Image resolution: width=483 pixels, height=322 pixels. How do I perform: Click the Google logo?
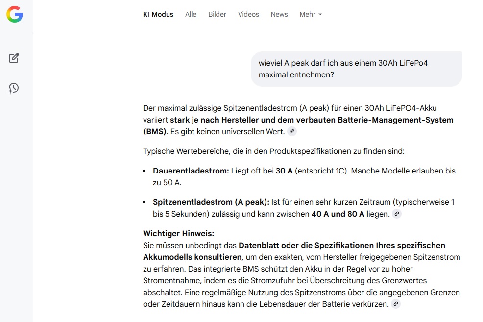click(x=14, y=15)
